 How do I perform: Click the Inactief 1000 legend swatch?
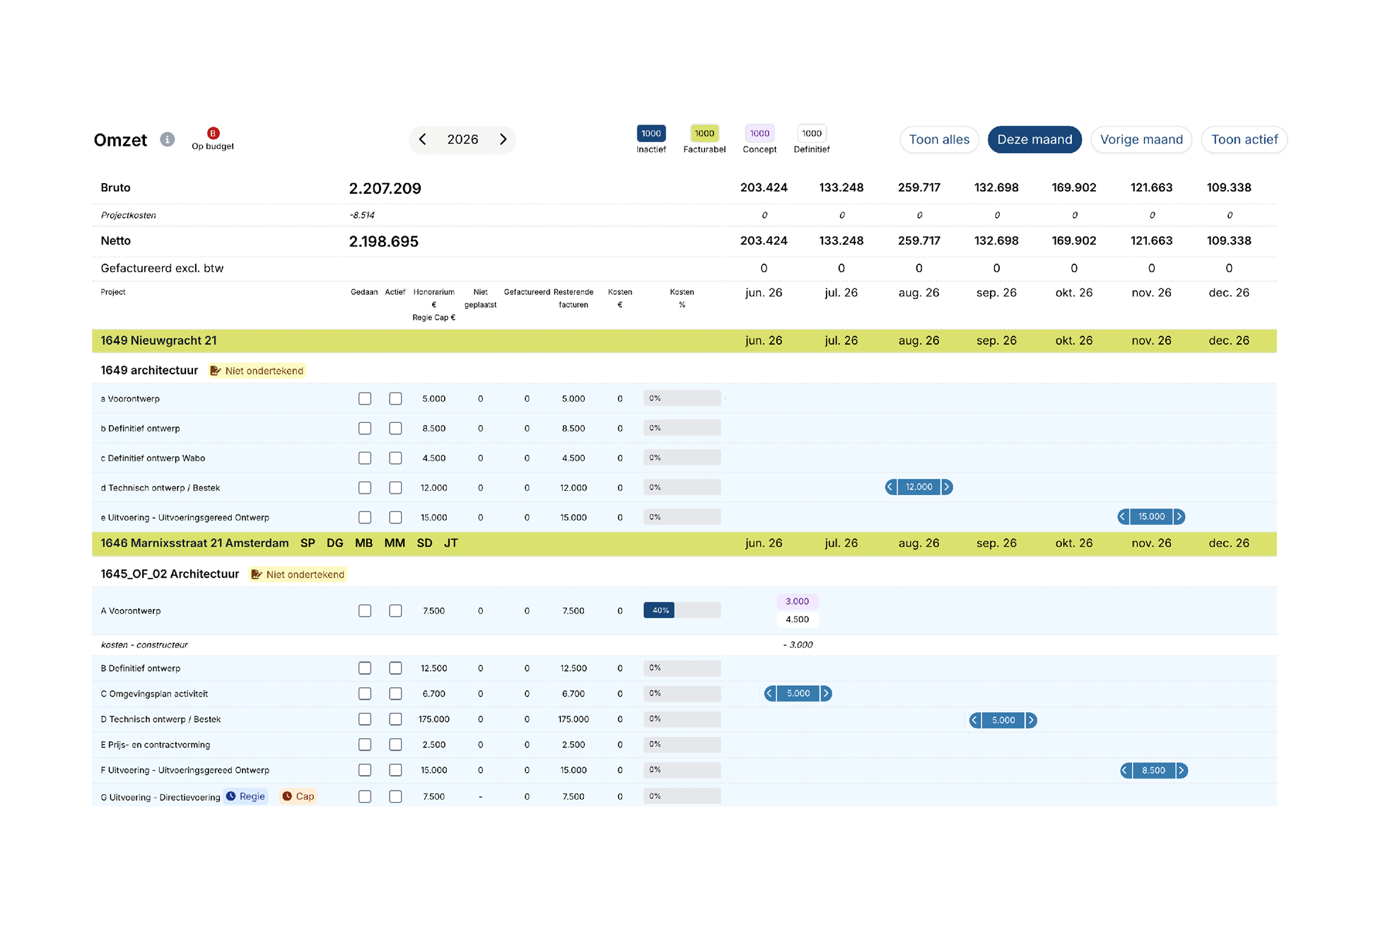(651, 134)
